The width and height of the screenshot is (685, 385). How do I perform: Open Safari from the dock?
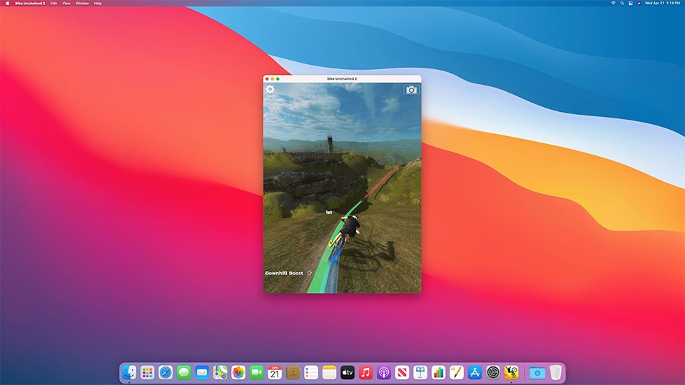(x=166, y=372)
